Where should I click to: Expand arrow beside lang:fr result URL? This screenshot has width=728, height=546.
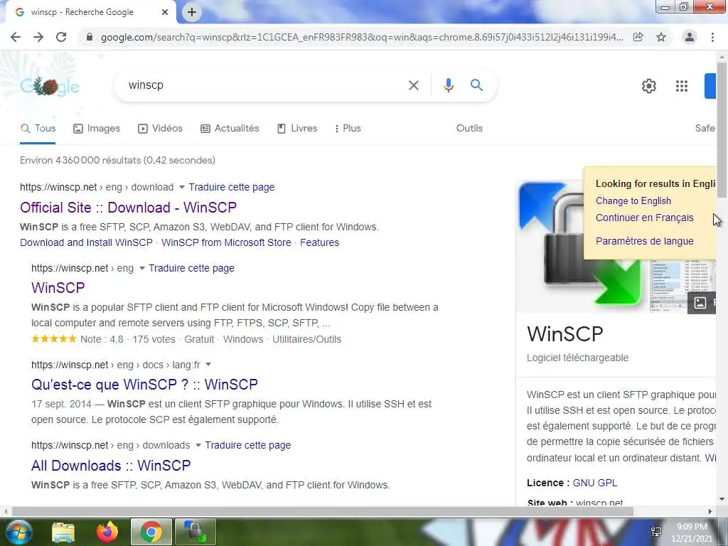coord(208,365)
